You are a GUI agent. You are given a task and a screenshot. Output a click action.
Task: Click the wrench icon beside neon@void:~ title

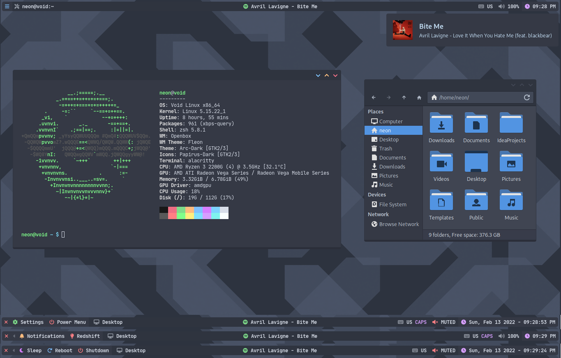pyautogui.click(x=17, y=7)
